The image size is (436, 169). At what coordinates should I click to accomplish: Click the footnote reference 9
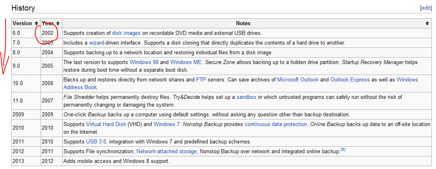point(343,150)
